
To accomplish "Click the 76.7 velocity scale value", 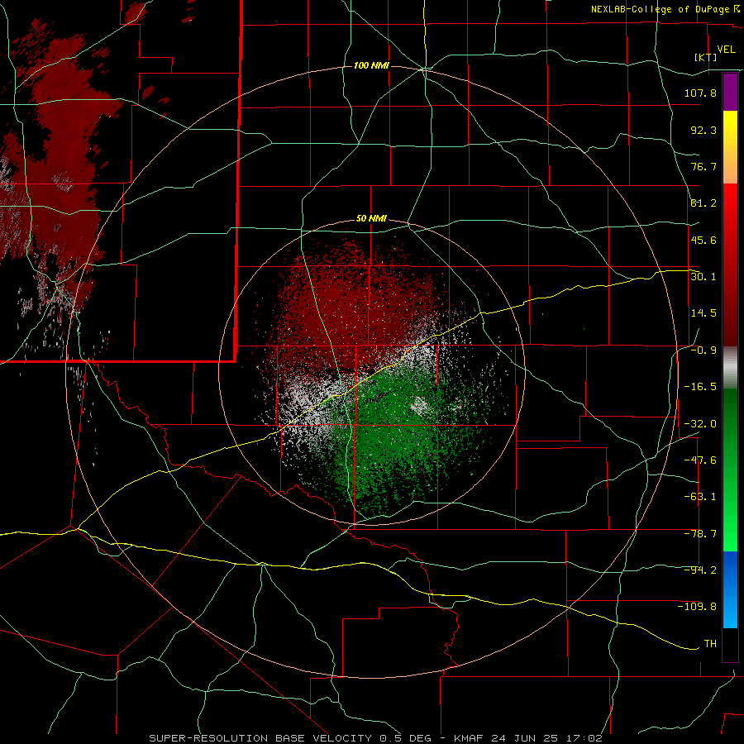I will click(703, 166).
